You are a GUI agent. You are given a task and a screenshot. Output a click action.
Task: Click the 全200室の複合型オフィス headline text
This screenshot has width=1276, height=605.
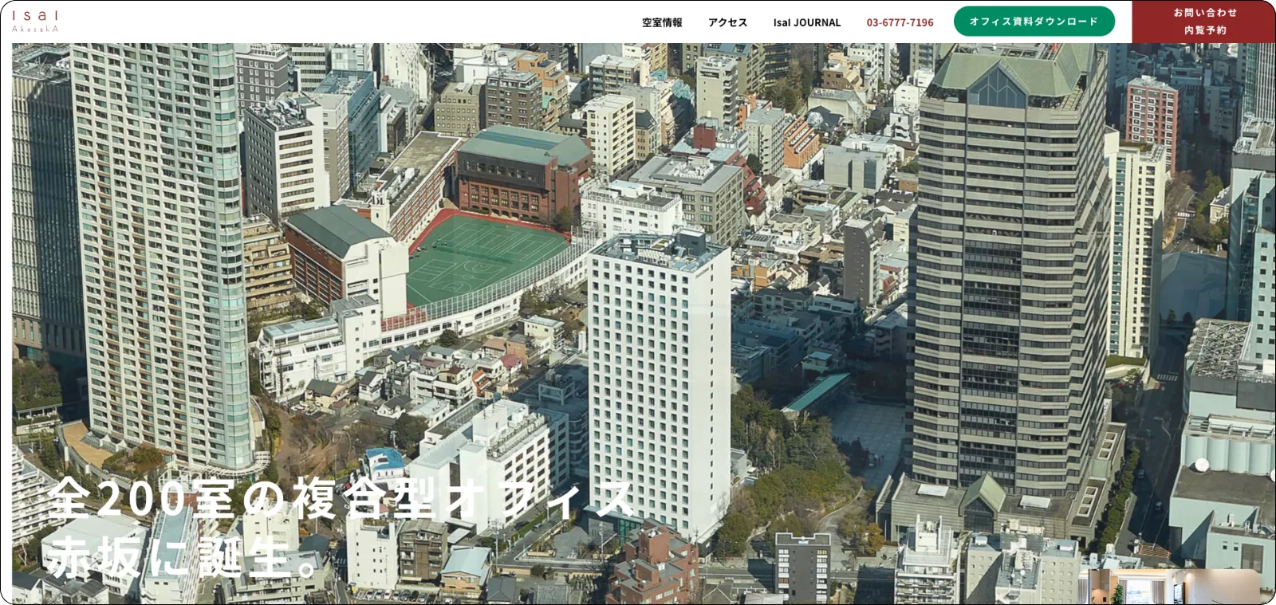coord(341,497)
